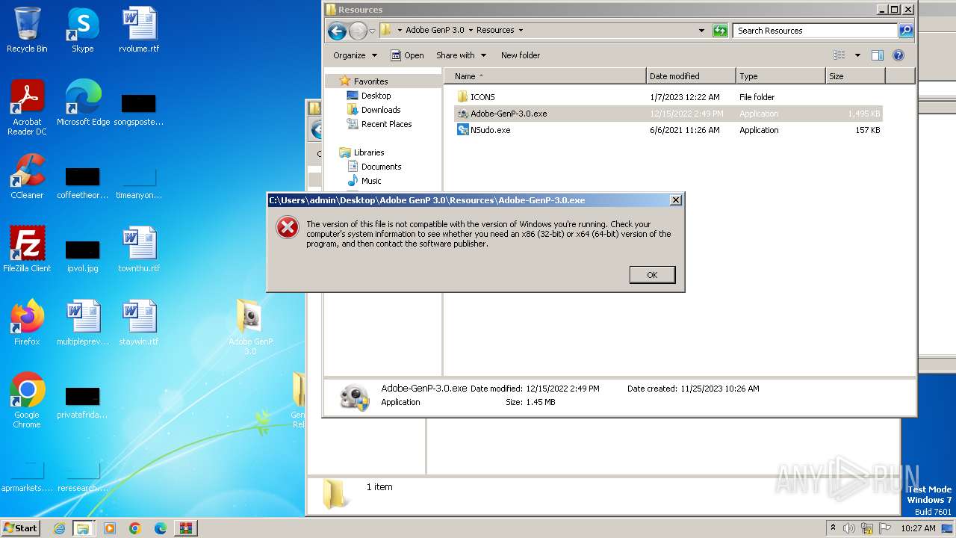Image resolution: width=956 pixels, height=538 pixels.
Task: Launch Microsoft Edge desktop shortcut
Action: [x=83, y=103]
